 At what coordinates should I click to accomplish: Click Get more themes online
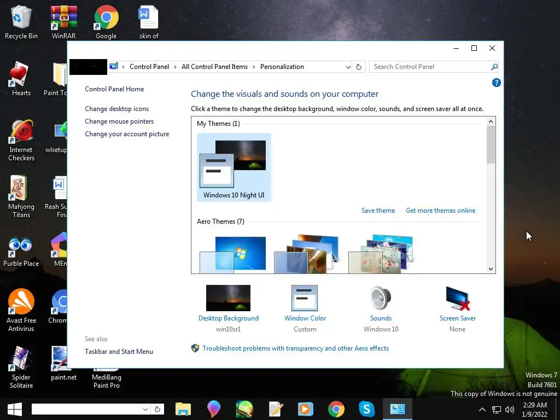440,211
